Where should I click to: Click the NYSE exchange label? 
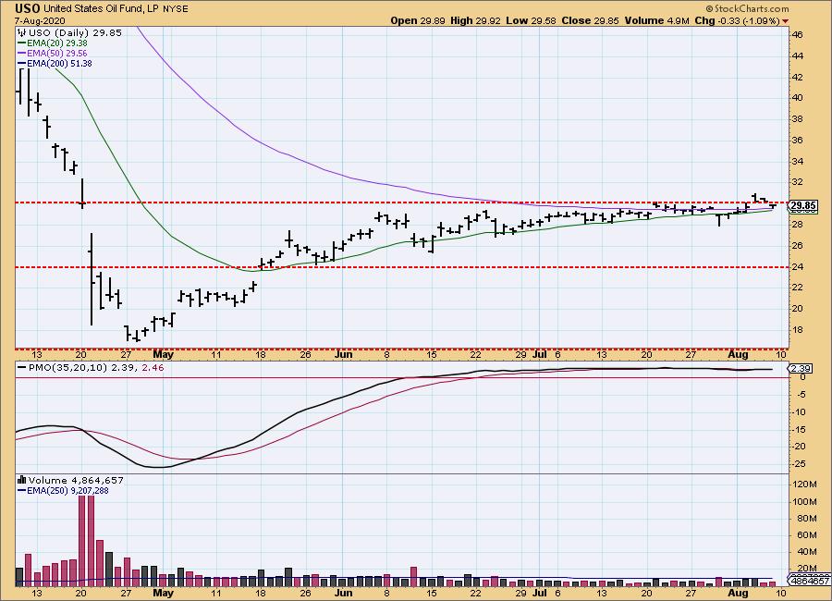(x=175, y=9)
